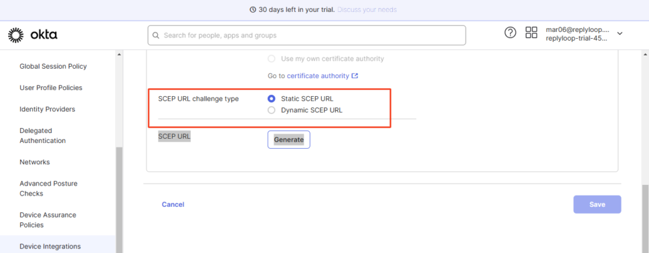Open Global Session Policy menu item

point(53,66)
